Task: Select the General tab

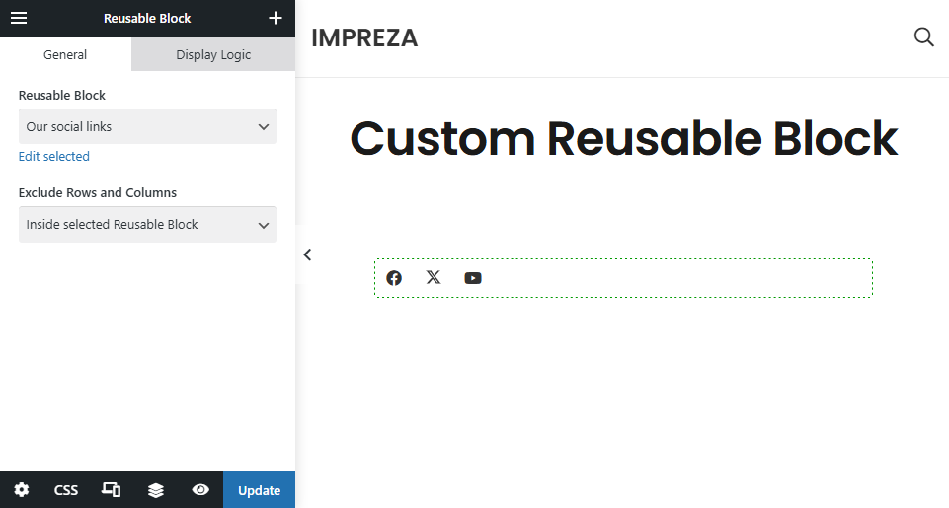Action: (65, 54)
